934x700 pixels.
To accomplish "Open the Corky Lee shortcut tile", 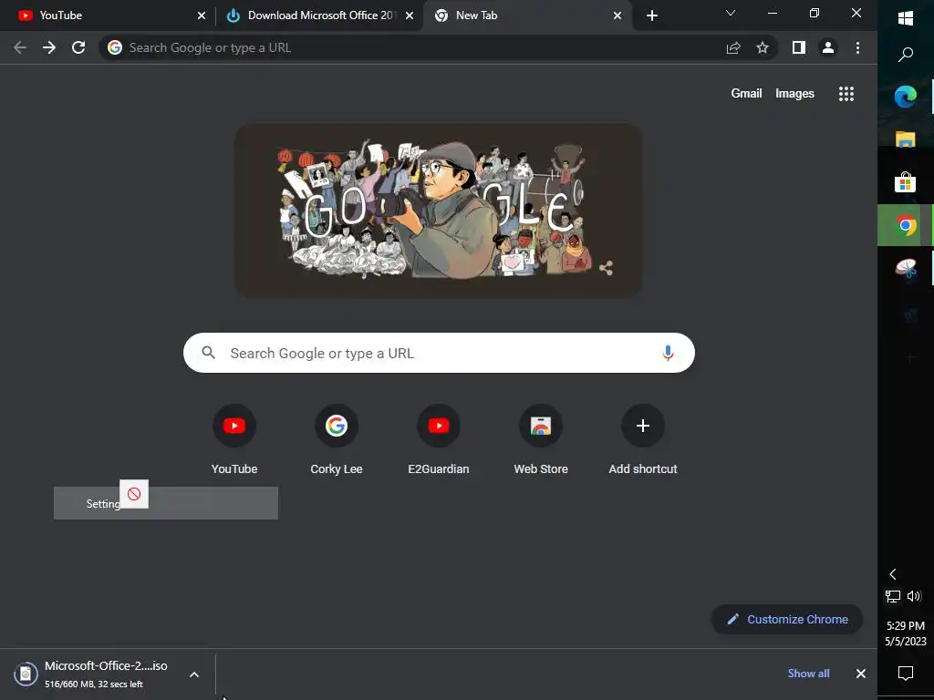I will point(337,440).
